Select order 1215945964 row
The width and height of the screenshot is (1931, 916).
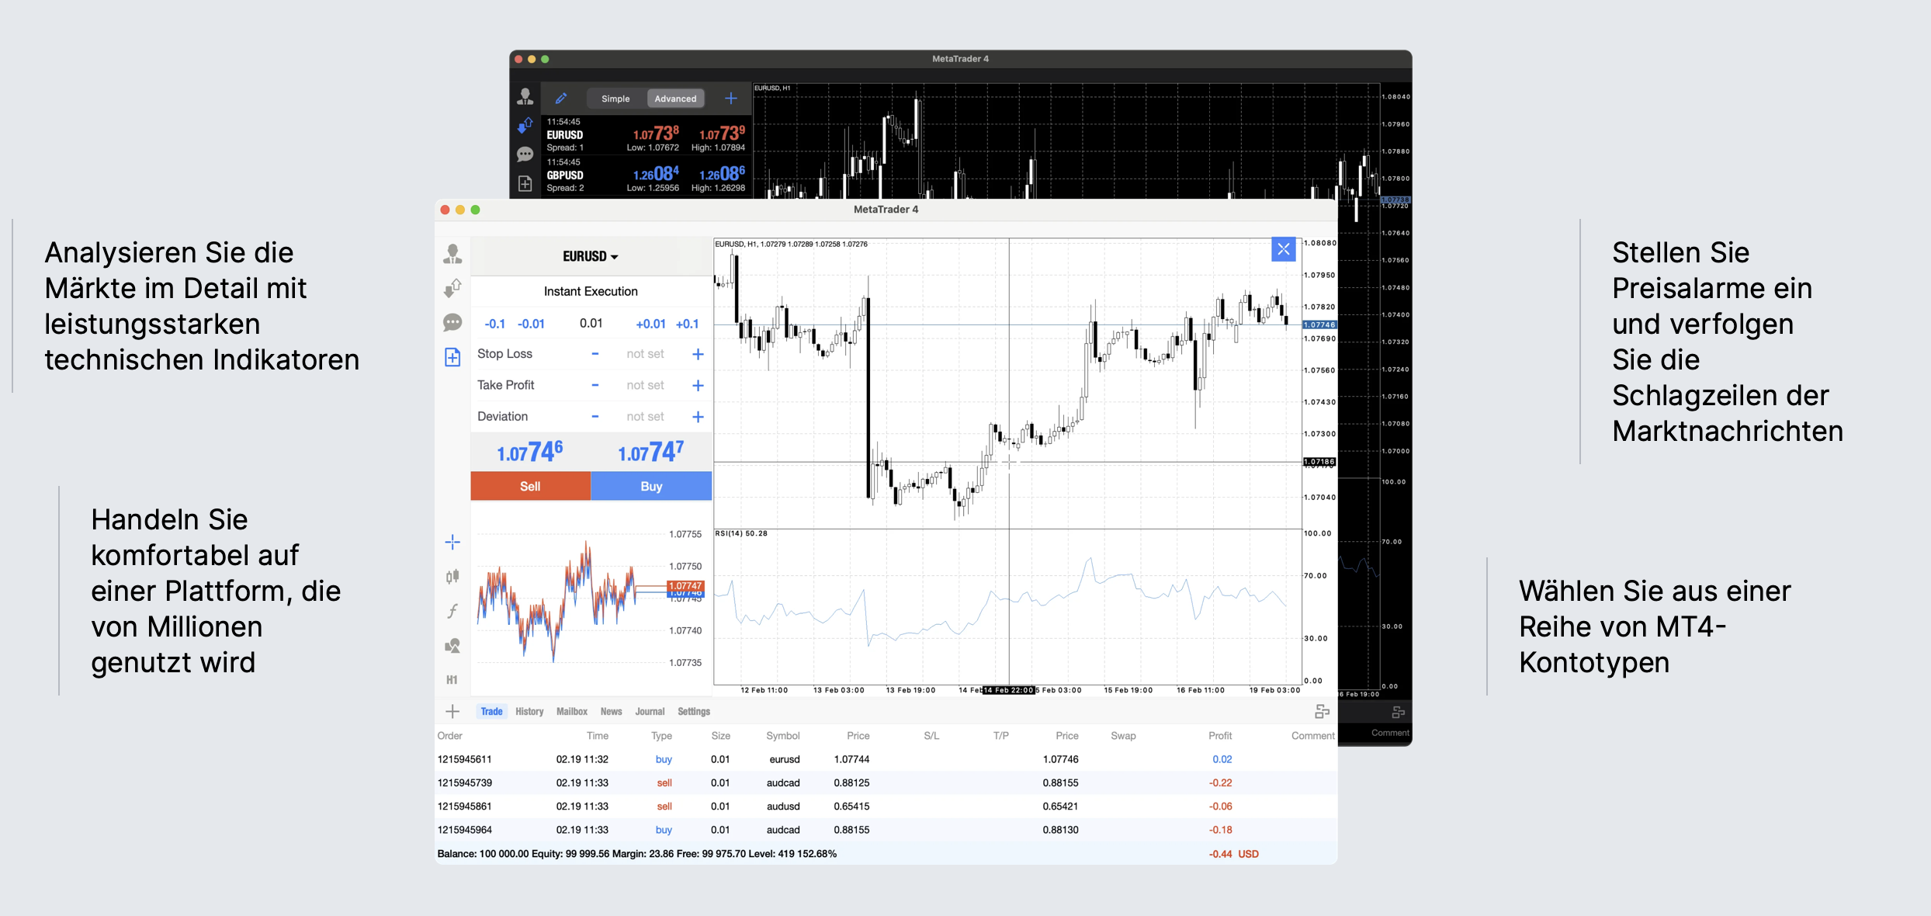click(x=886, y=830)
